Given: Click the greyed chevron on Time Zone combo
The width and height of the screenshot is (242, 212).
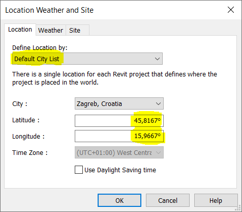Looking at the screenshot, I should click(x=158, y=152).
